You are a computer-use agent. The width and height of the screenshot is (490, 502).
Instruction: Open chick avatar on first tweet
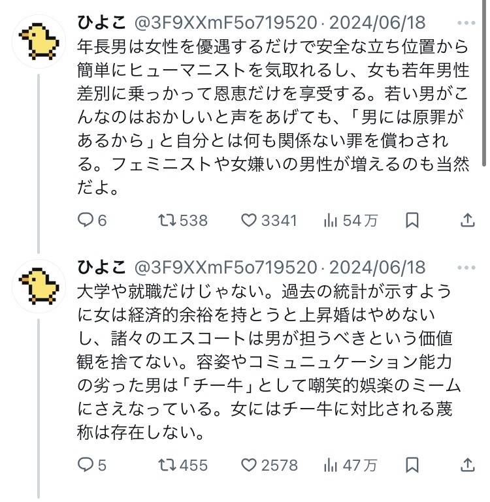(39, 42)
